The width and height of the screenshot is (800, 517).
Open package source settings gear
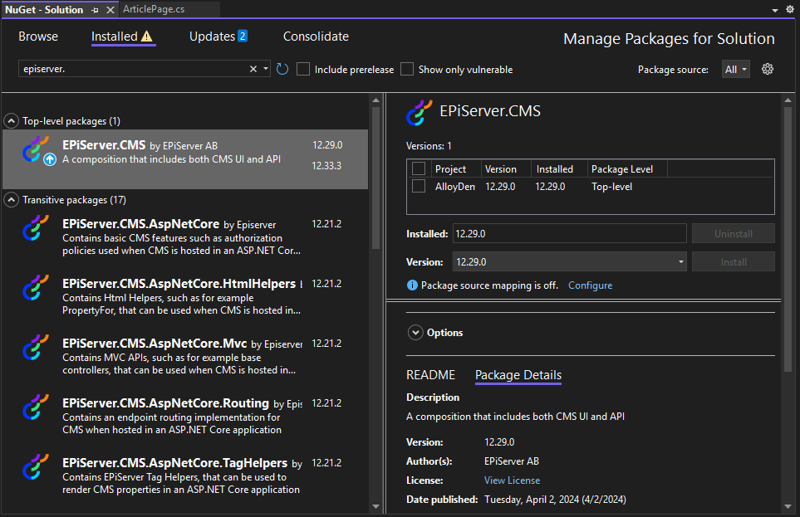[768, 70]
